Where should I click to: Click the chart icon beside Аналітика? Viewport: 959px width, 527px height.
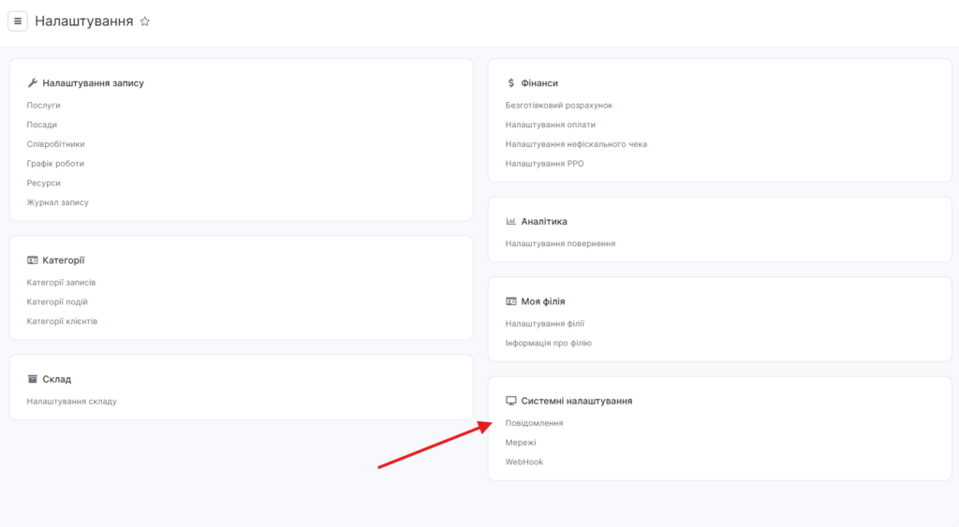(x=510, y=222)
